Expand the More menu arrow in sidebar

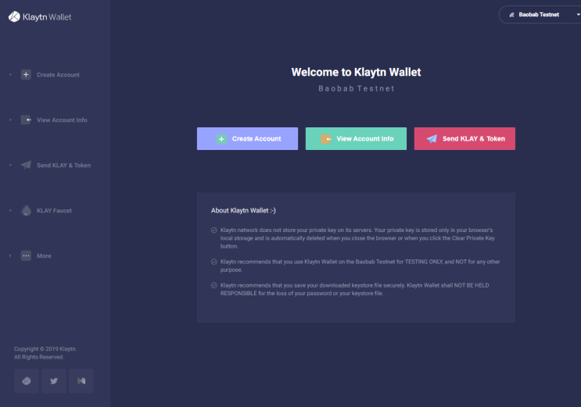point(10,255)
